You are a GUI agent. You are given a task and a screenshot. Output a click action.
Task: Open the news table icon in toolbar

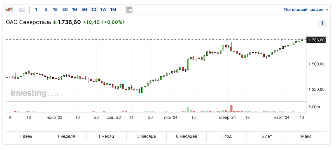click(x=129, y=9)
